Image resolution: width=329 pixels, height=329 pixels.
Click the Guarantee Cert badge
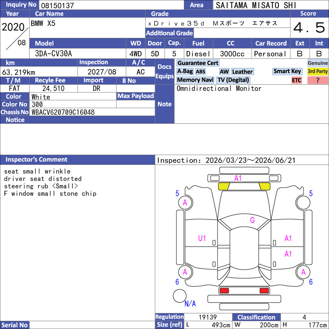click(x=198, y=63)
